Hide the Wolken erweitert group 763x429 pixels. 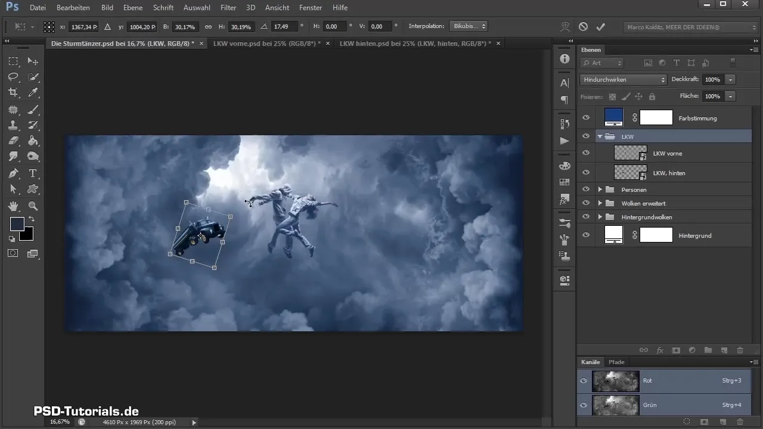586,203
